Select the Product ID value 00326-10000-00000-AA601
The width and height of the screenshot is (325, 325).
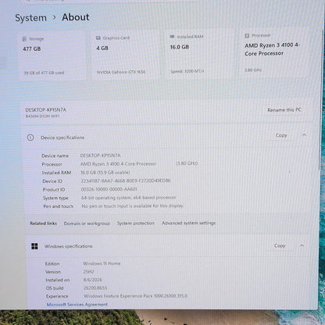109,189
